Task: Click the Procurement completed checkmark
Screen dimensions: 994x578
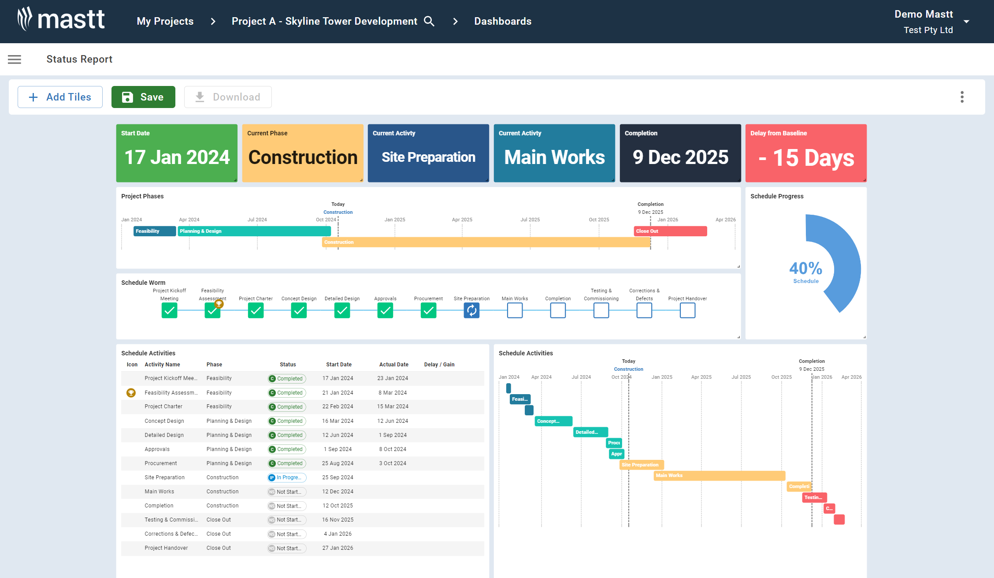Action: pyautogui.click(x=428, y=310)
